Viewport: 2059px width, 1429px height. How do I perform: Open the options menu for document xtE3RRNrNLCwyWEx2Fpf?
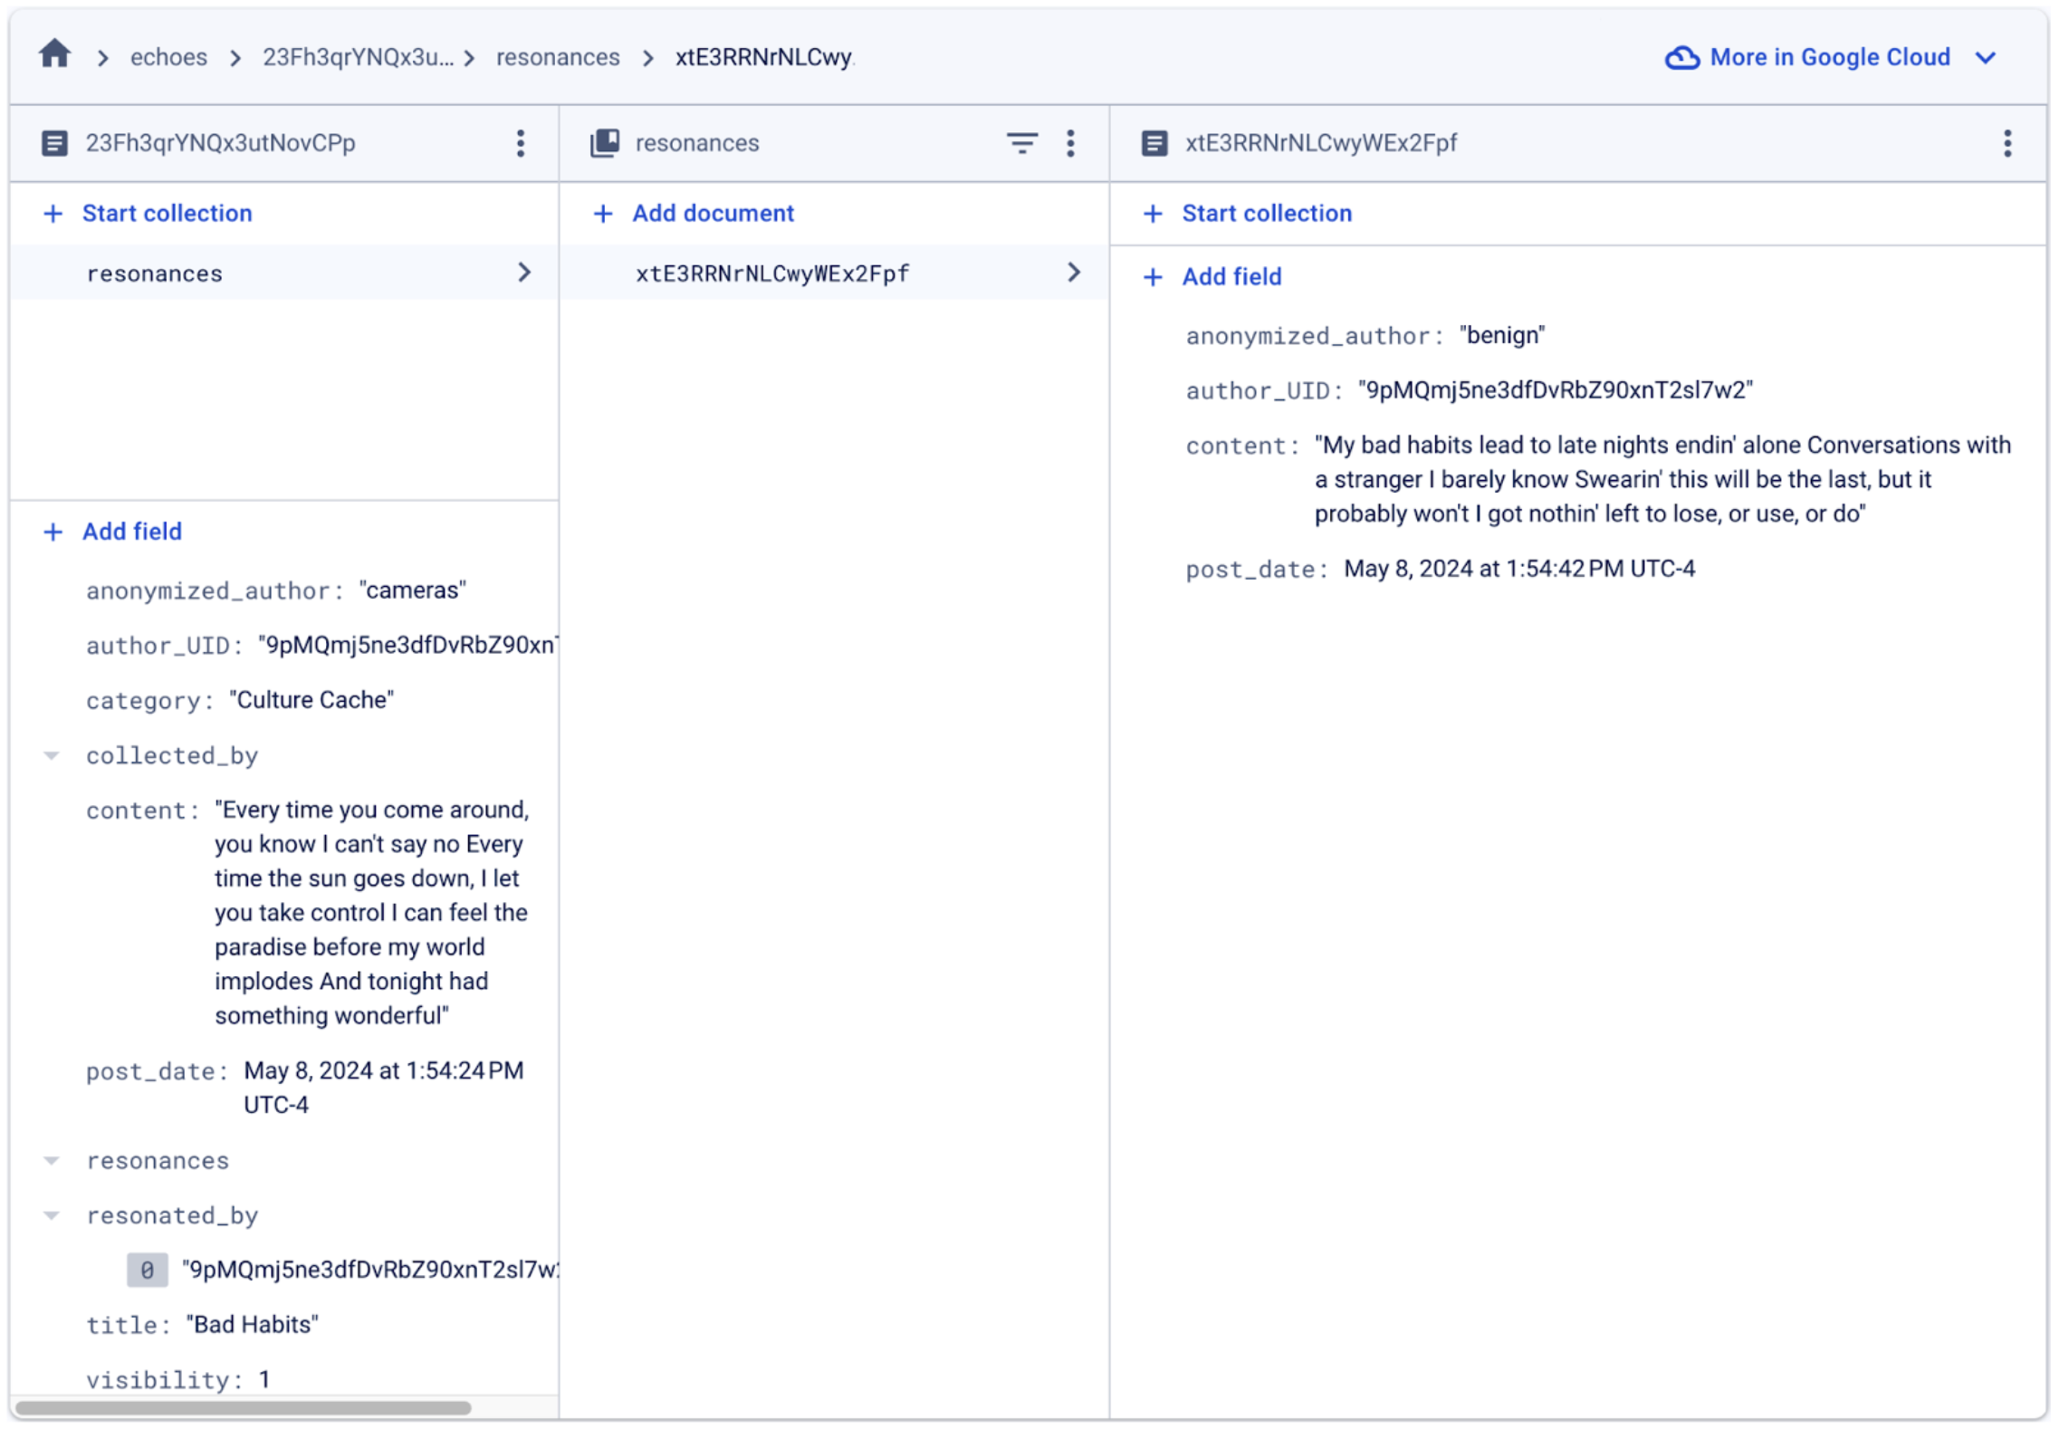(x=2006, y=143)
